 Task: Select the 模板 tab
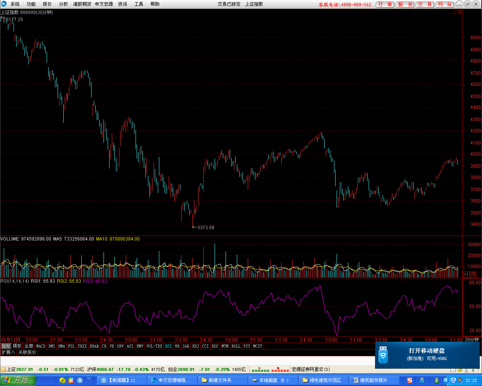[x=17, y=346]
